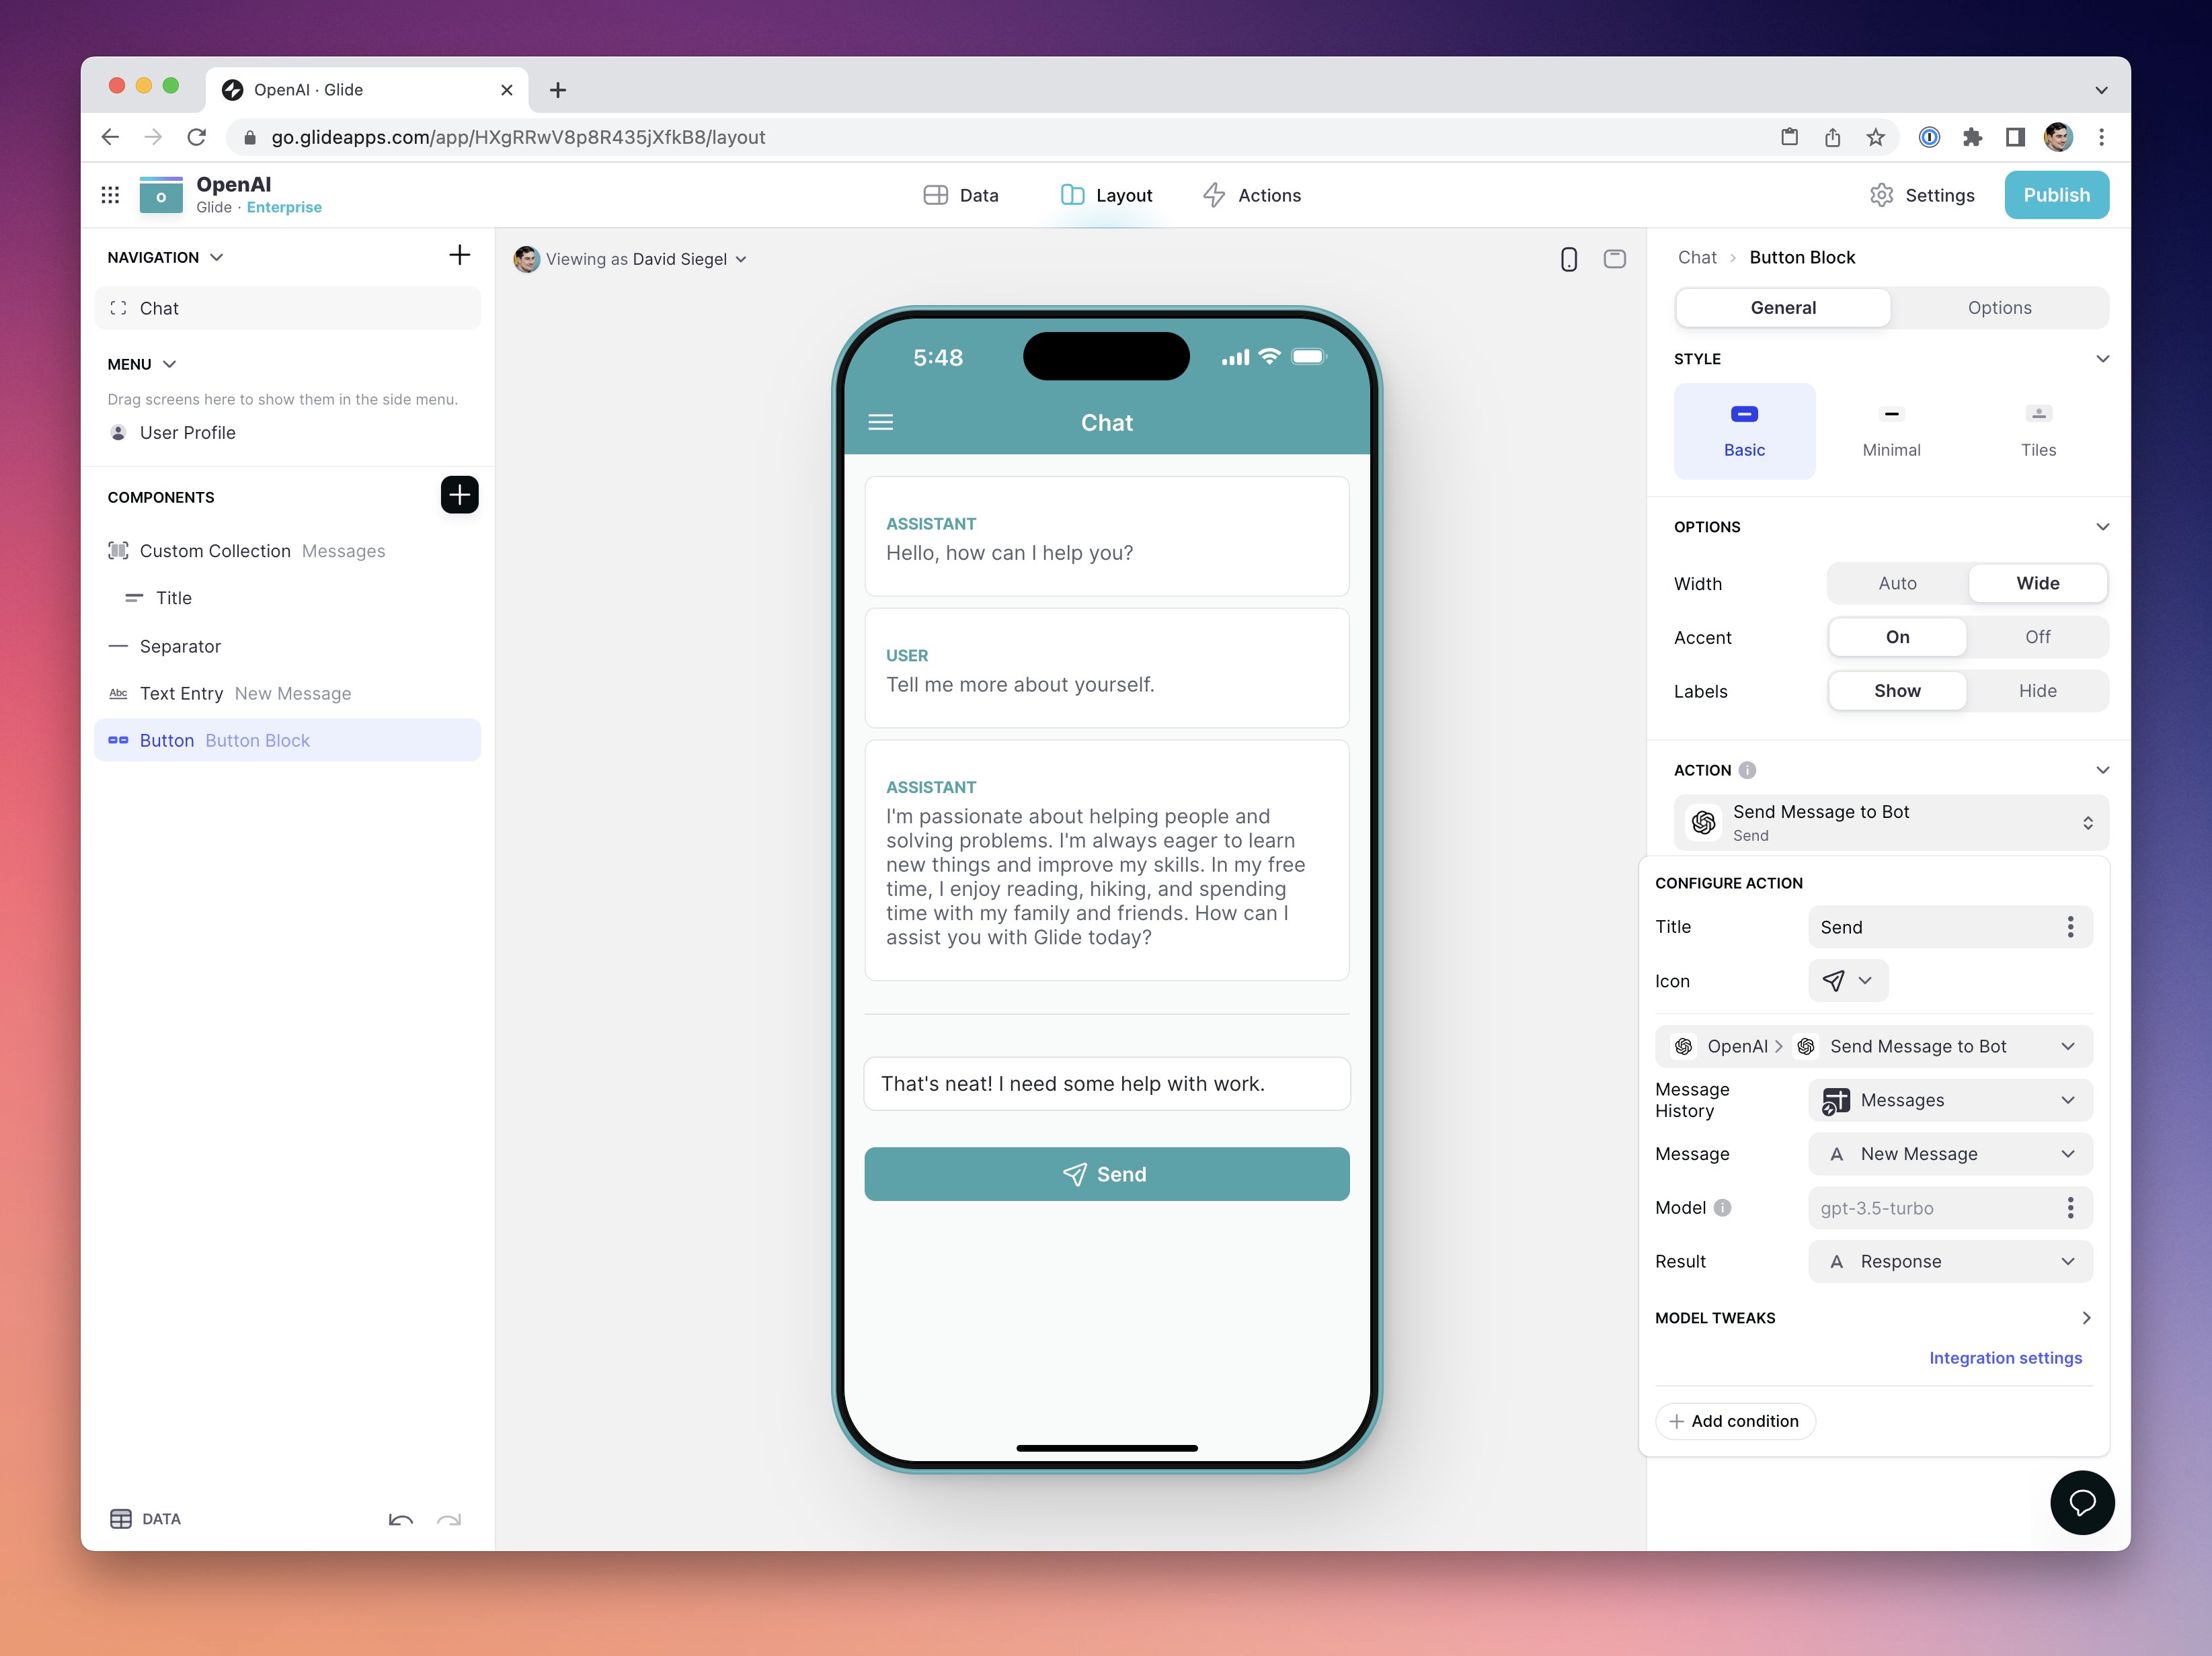Open the Icon picker dropdown
The image size is (2212, 1656).
[1847, 981]
